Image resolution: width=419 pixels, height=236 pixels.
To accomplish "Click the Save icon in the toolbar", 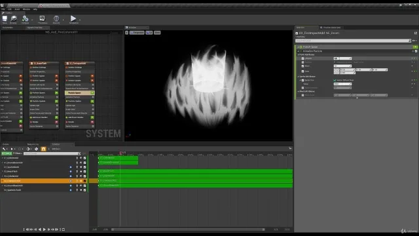I will click(5, 18).
